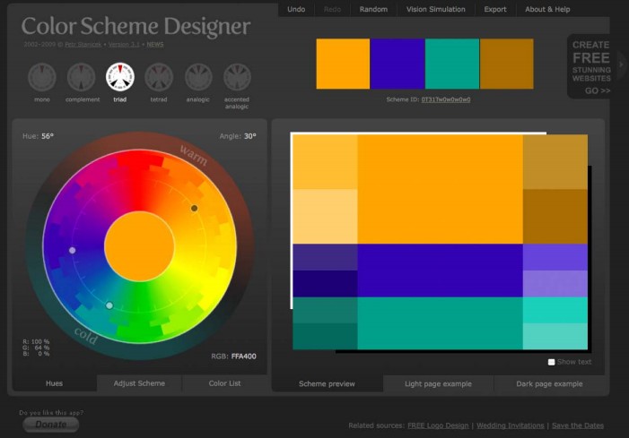Click the orange primary color swatch at top
Image resolution: width=629 pixels, height=438 pixels.
tap(343, 64)
